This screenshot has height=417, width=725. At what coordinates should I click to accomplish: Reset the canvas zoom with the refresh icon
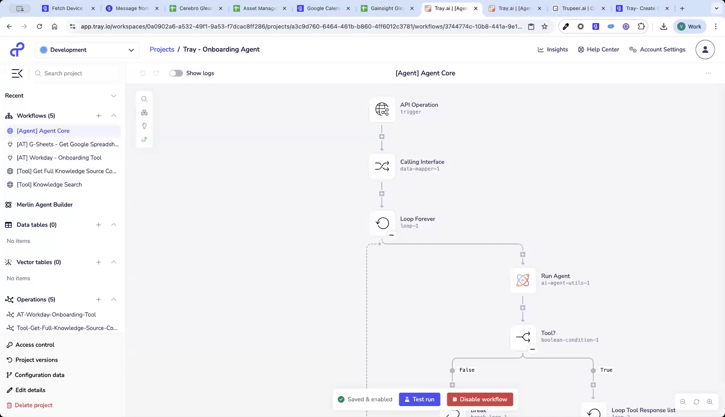(x=696, y=401)
